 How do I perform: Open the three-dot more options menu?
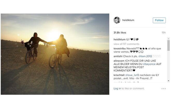(163, 89)
